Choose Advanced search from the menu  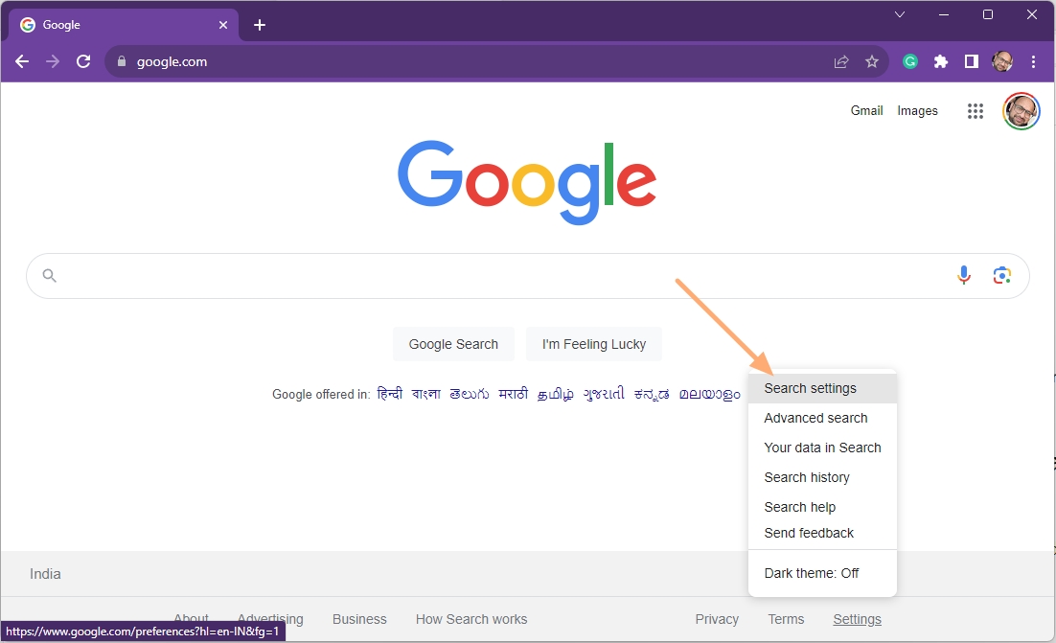pos(822,418)
